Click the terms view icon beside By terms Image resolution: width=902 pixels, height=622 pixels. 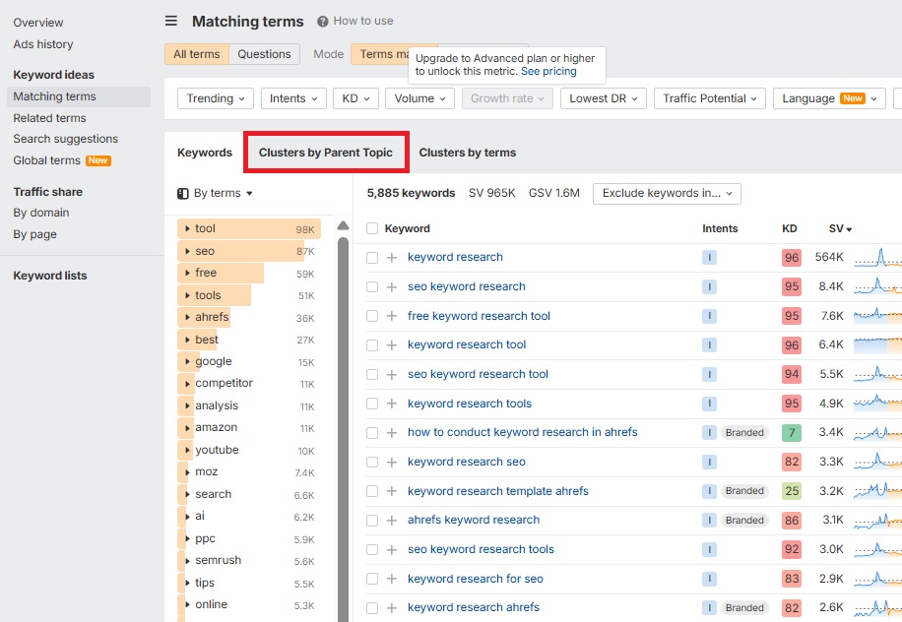coord(181,194)
